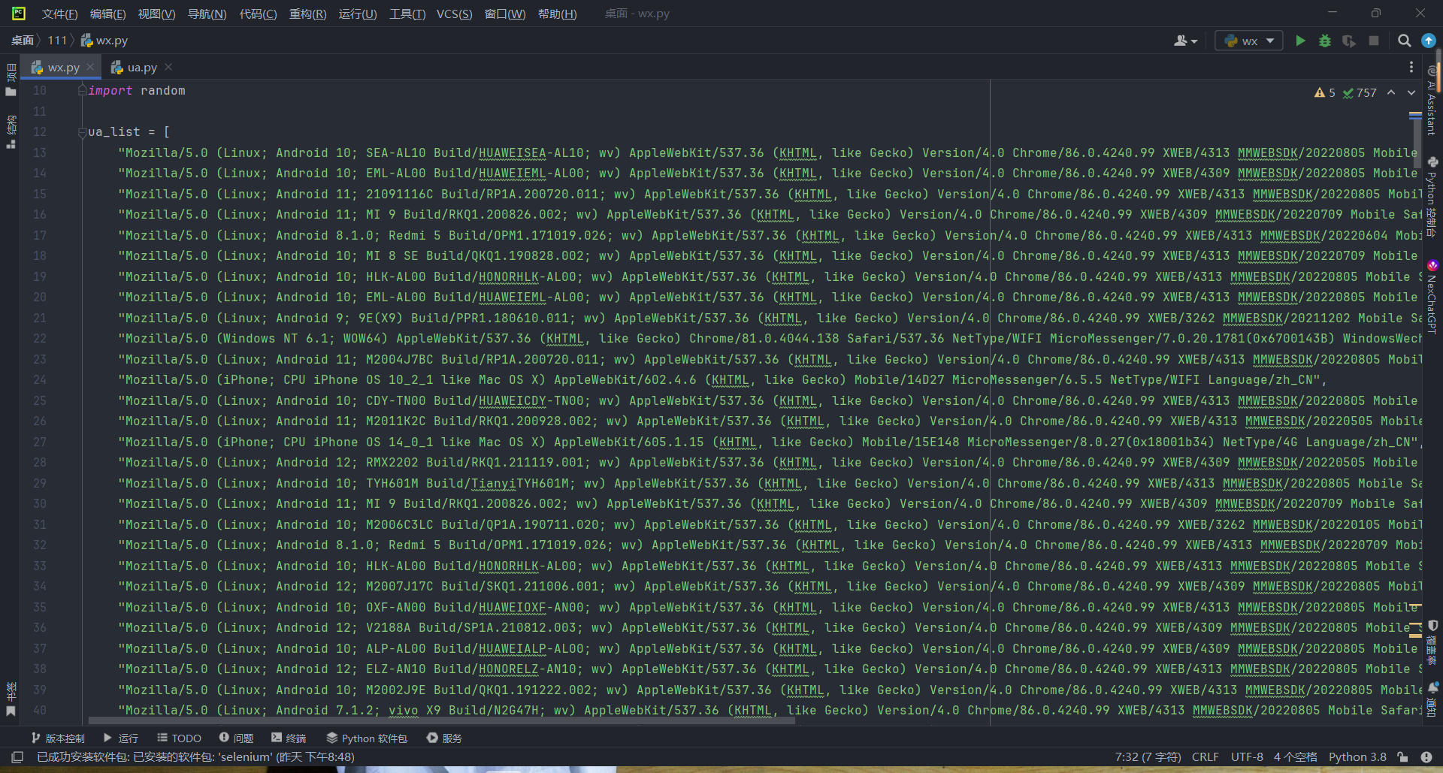Click the Python 3.8 interpreter in the status bar
Image resolution: width=1443 pixels, height=773 pixels.
pos(1357,757)
